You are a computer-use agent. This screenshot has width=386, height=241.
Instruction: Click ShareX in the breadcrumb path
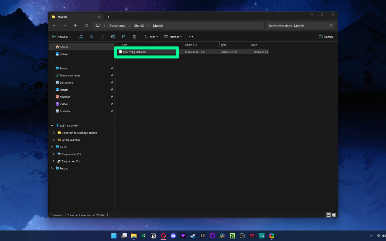139,26
